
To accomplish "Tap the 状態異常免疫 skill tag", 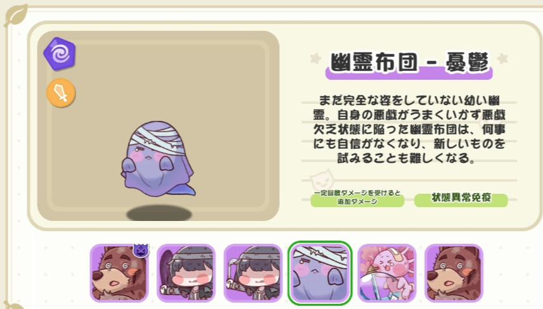I will (461, 198).
